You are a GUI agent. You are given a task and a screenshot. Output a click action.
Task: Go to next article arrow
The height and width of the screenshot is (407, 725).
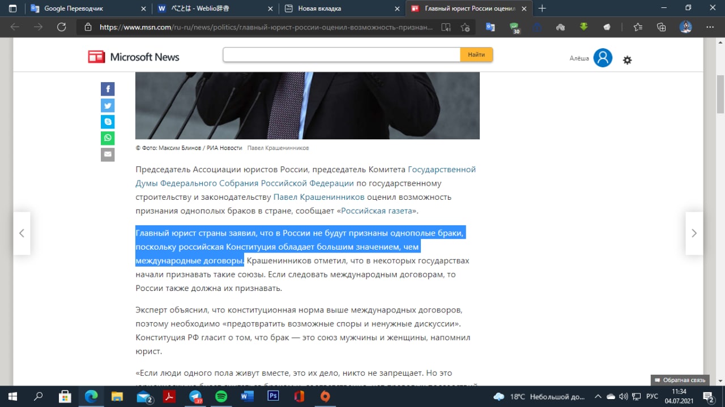[x=694, y=233]
